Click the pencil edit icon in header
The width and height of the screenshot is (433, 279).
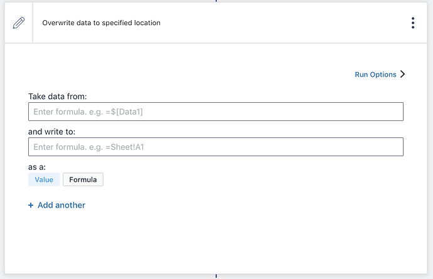point(19,23)
